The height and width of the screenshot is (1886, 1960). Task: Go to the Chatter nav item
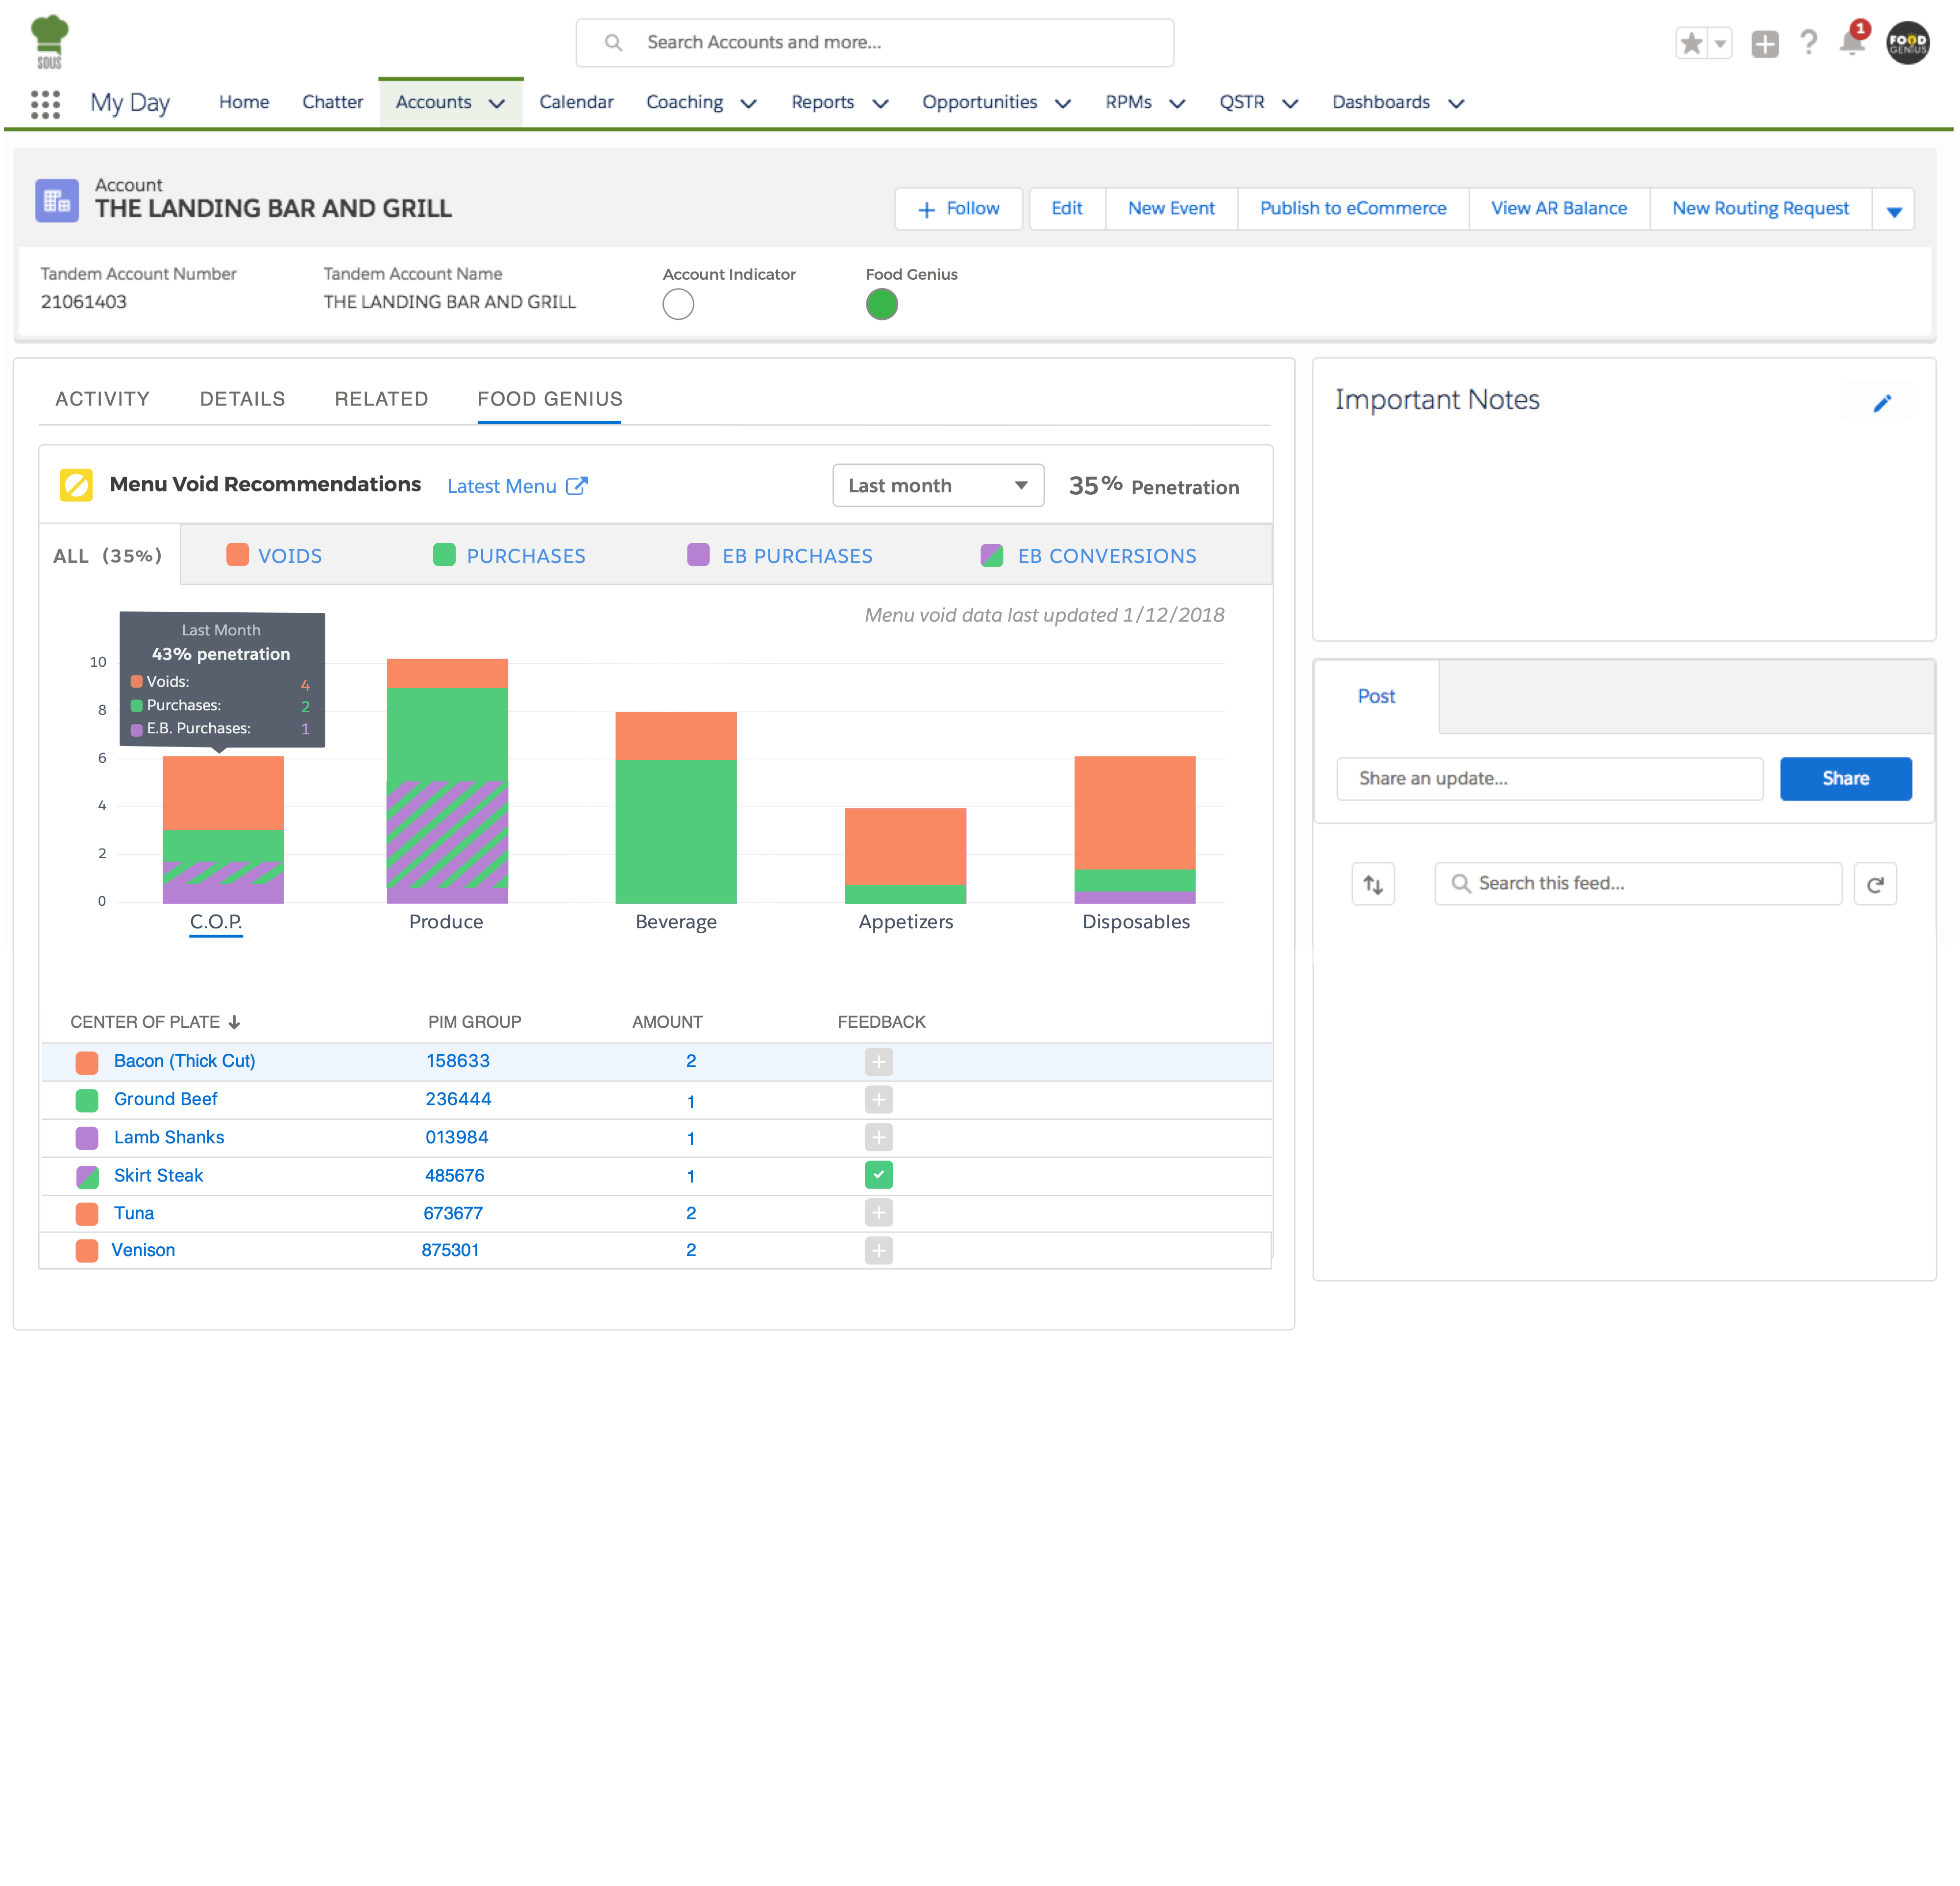click(332, 102)
